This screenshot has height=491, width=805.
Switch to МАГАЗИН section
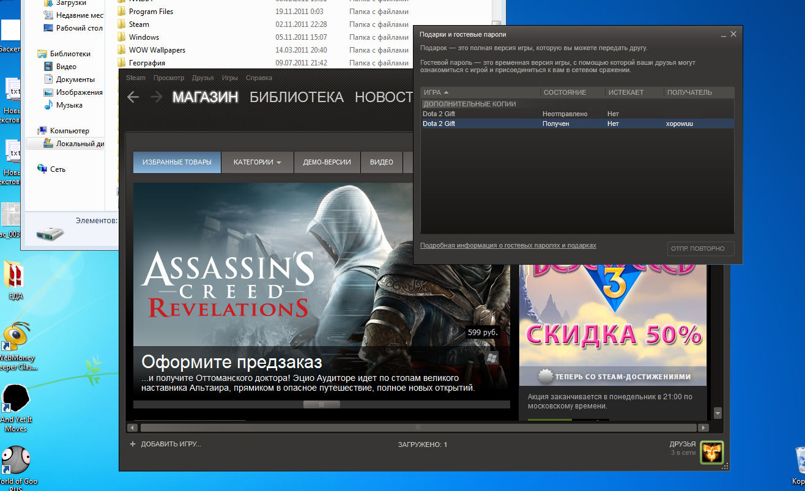coord(205,97)
